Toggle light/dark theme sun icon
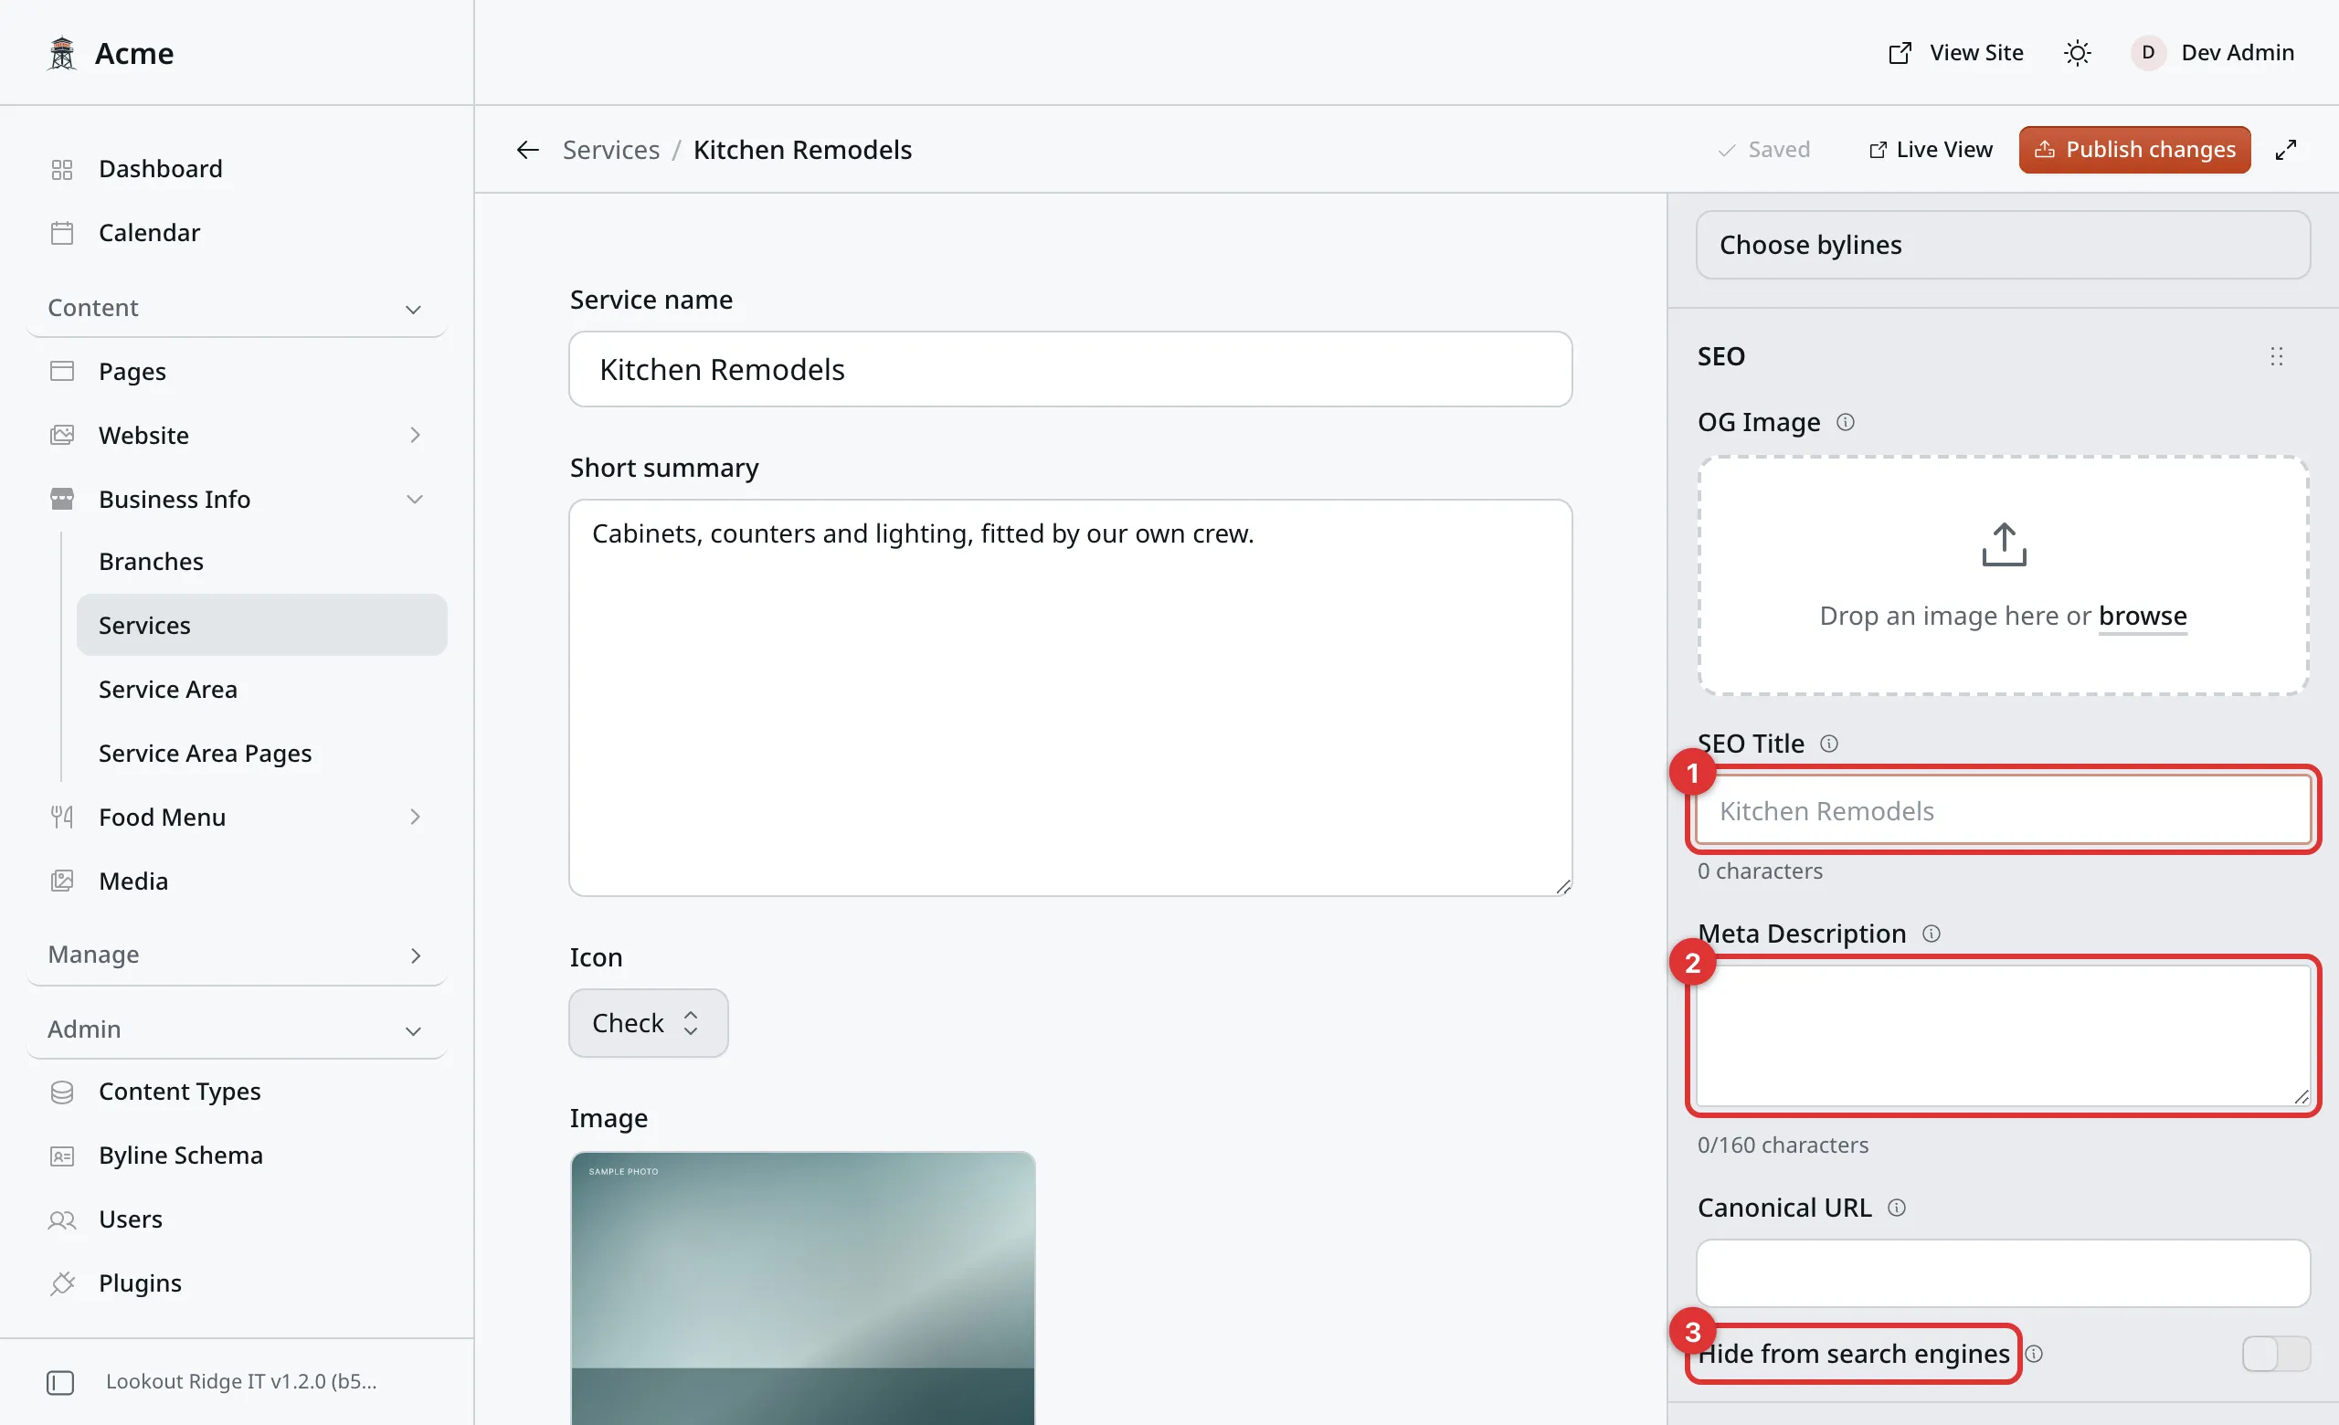This screenshot has width=2339, height=1425. pyautogui.click(x=2077, y=53)
